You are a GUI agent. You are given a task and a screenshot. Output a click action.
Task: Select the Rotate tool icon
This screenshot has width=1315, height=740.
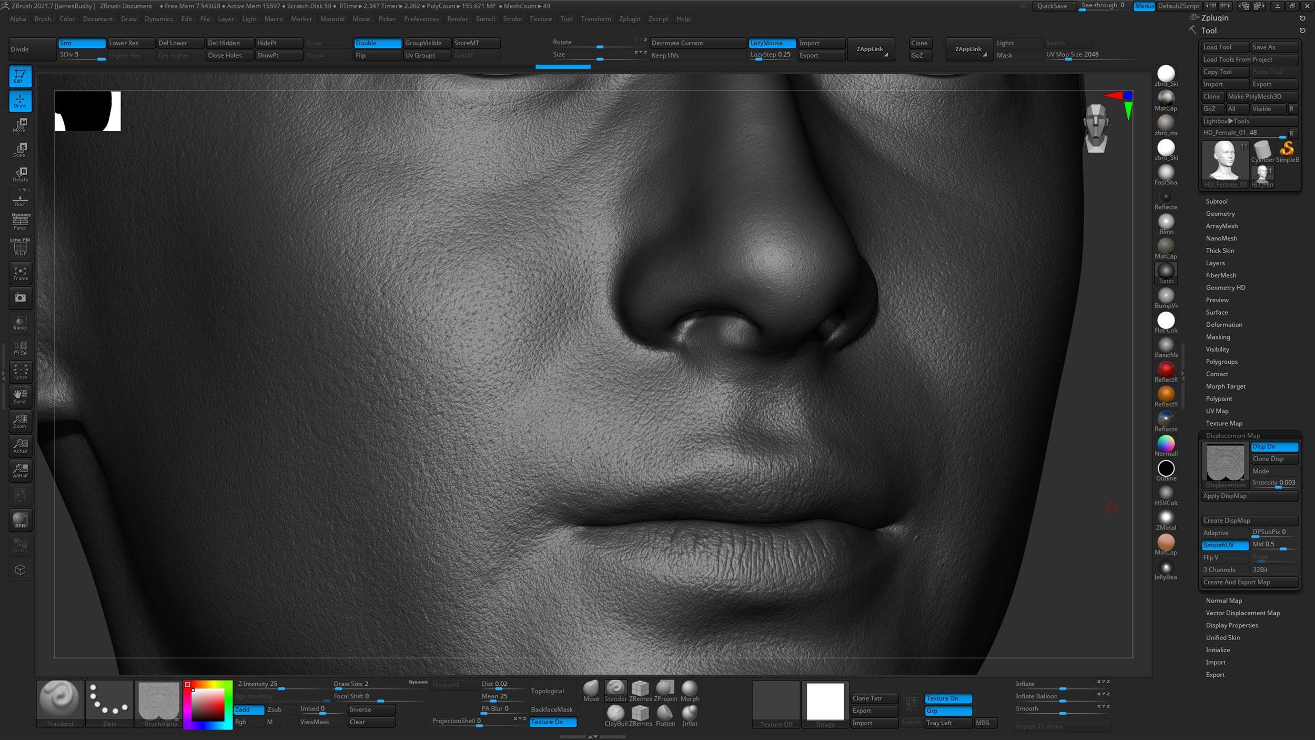[20, 174]
